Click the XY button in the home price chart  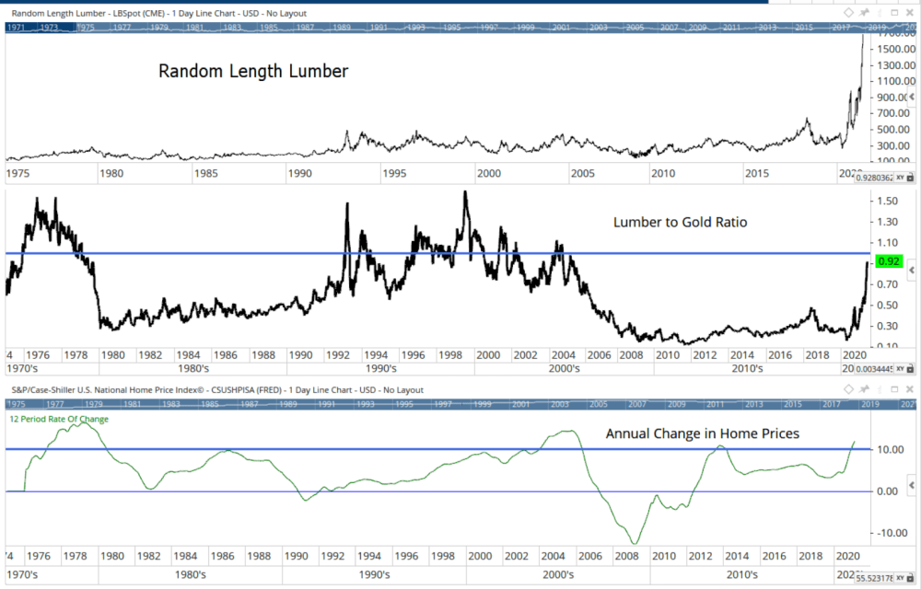[899, 575]
